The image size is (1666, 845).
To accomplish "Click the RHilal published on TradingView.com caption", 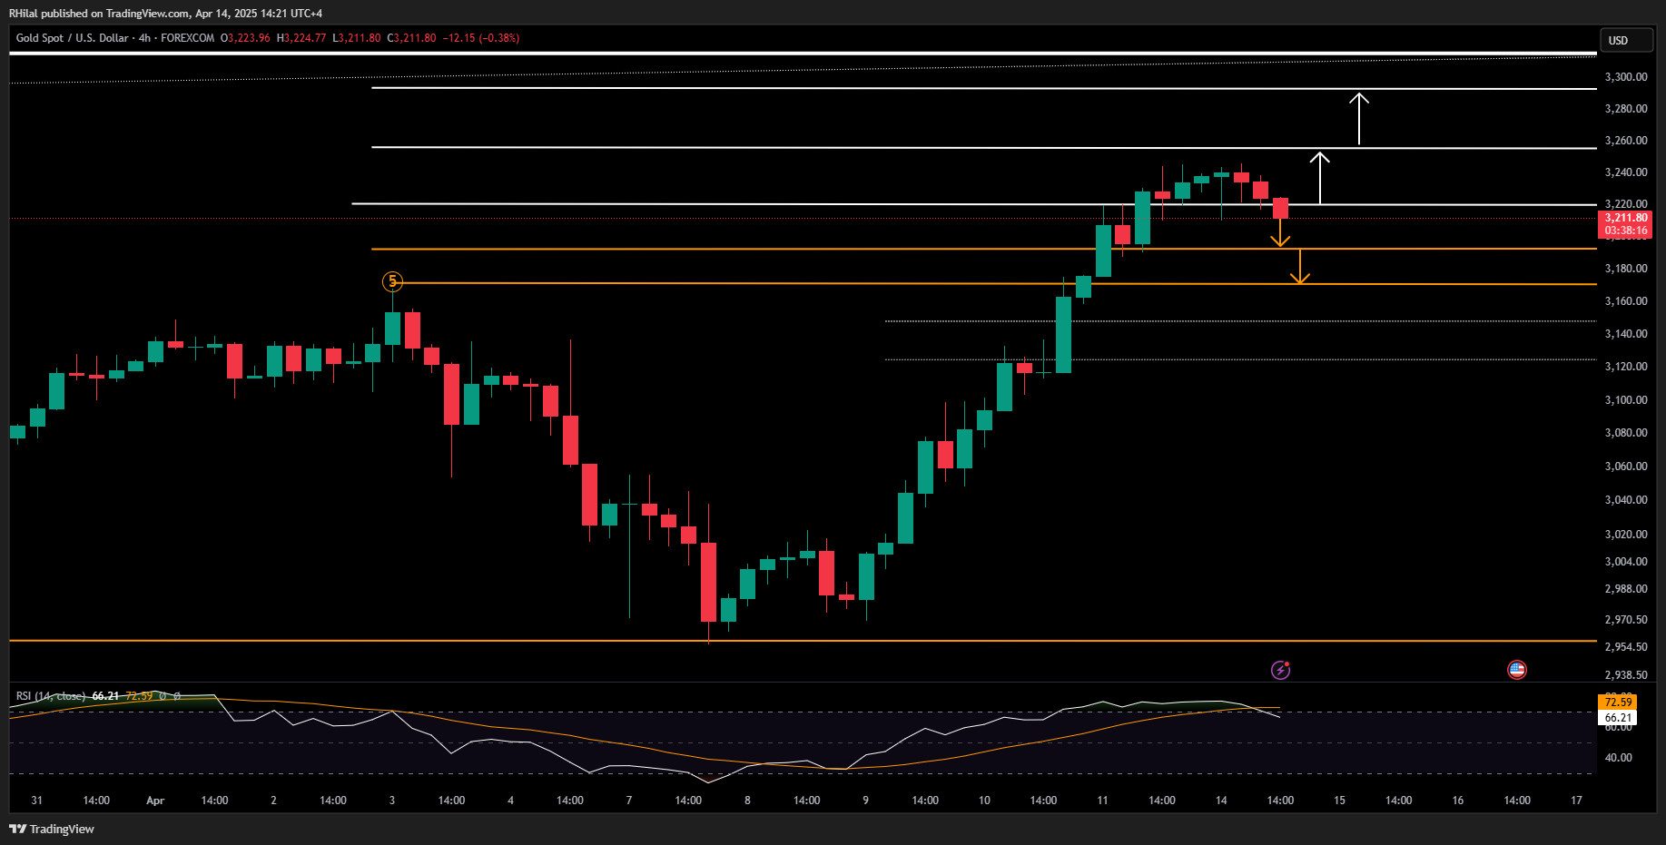I will 165,13.
